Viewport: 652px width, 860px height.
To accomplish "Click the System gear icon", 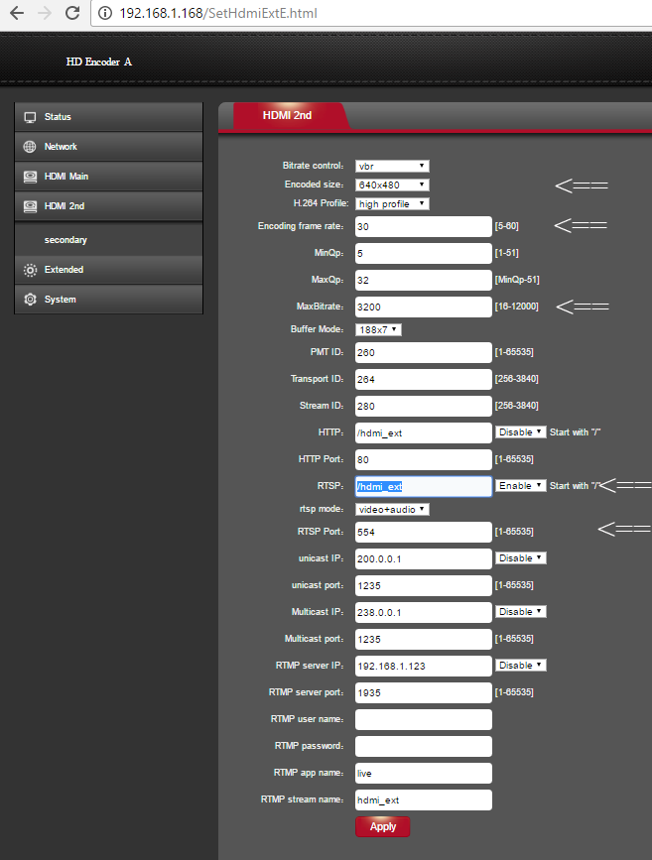I will [30, 300].
